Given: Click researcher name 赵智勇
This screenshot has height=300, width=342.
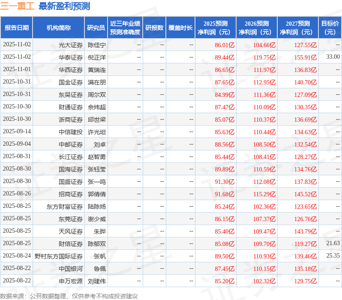Looking at the screenshot, I should click(97, 157).
